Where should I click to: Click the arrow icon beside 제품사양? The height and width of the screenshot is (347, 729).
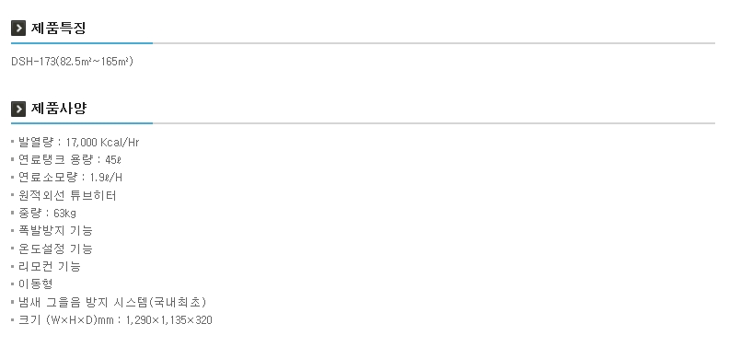[18, 109]
